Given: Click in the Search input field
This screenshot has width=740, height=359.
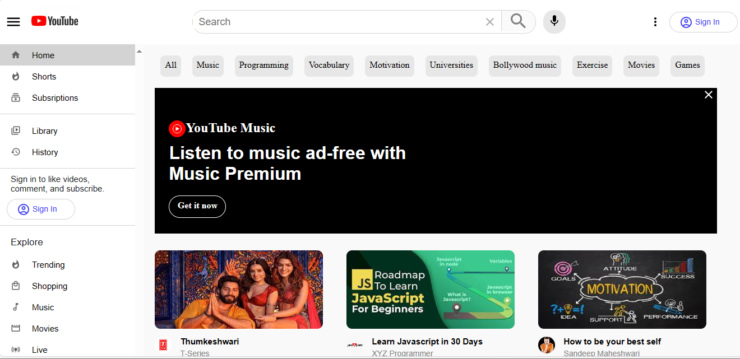Looking at the screenshot, I should 336,22.
